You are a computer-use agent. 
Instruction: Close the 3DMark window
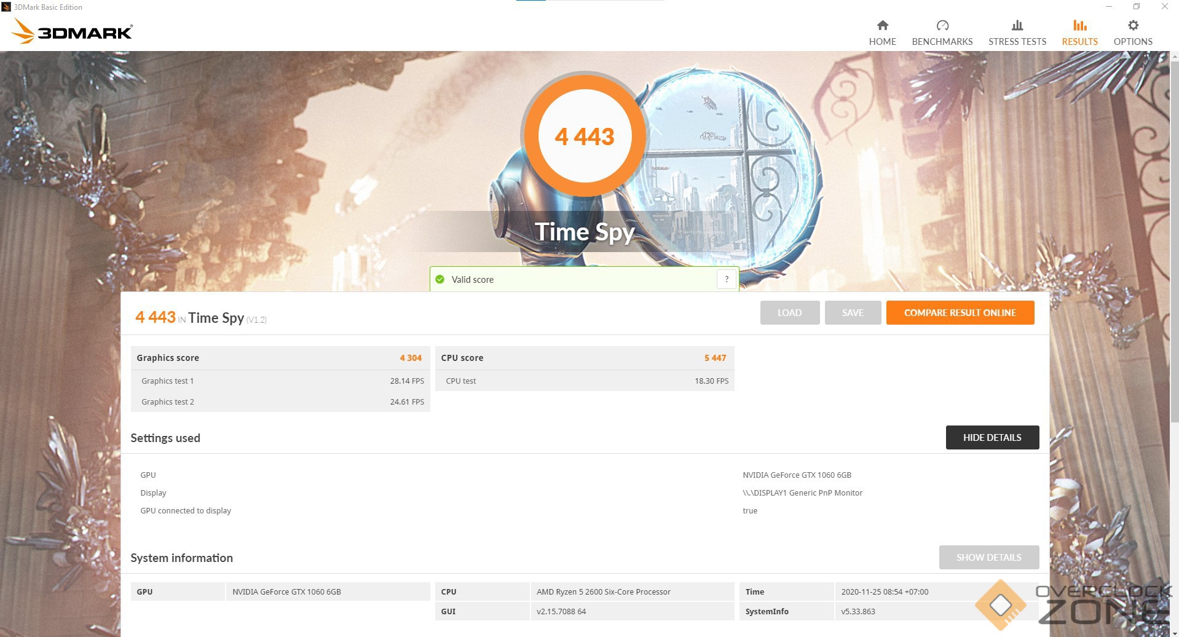pyautogui.click(x=1164, y=7)
